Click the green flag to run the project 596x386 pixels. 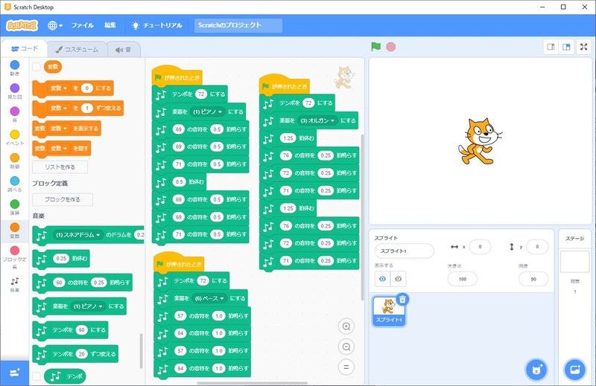point(376,47)
